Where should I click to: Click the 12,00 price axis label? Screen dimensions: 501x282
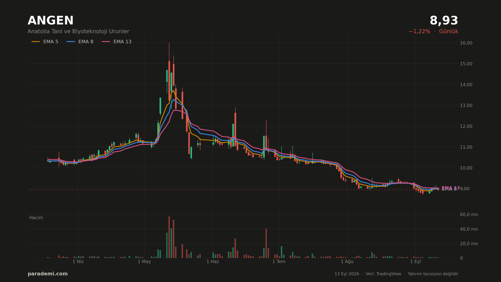(466, 126)
